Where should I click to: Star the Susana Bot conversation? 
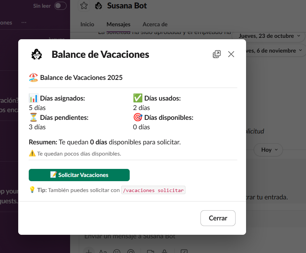point(83,6)
